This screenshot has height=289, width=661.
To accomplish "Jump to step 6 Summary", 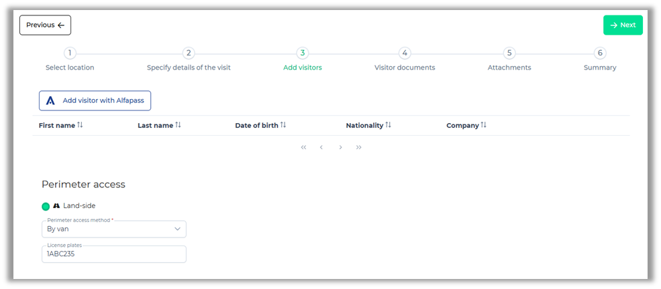I will pyautogui.click(x=600, y=54).
